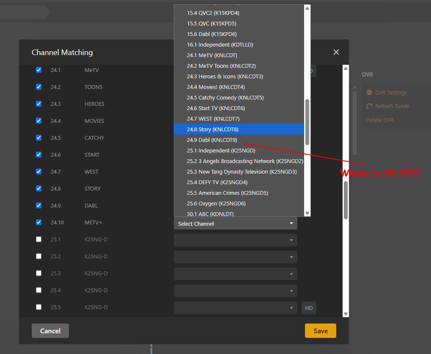Close the Channel Matching dialog

tap(336, 52)
